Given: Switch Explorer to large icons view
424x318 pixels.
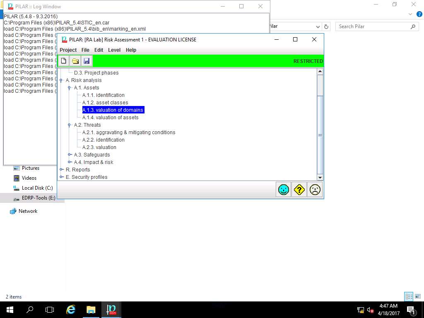Looking at the screenshot, I should 418,296.
